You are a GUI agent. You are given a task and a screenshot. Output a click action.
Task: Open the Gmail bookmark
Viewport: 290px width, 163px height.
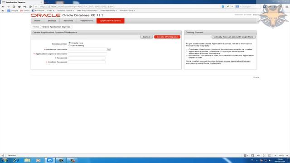coord(25,10)
